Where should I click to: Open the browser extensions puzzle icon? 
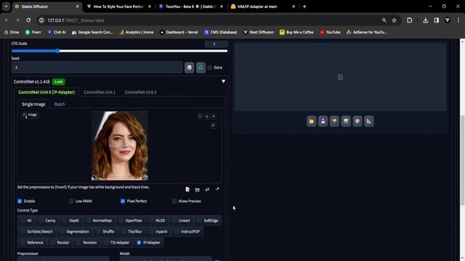point(410,20)
